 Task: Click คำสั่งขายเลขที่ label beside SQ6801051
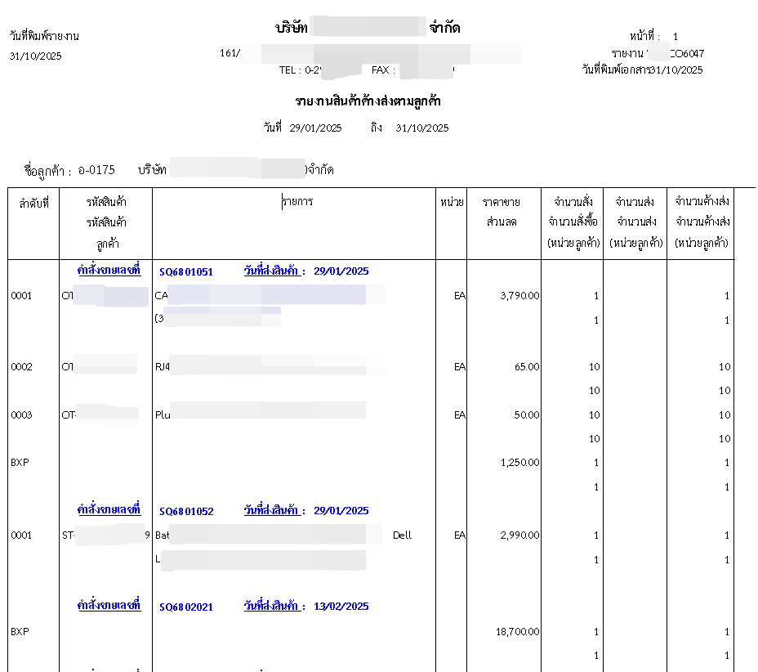[109, 271]
